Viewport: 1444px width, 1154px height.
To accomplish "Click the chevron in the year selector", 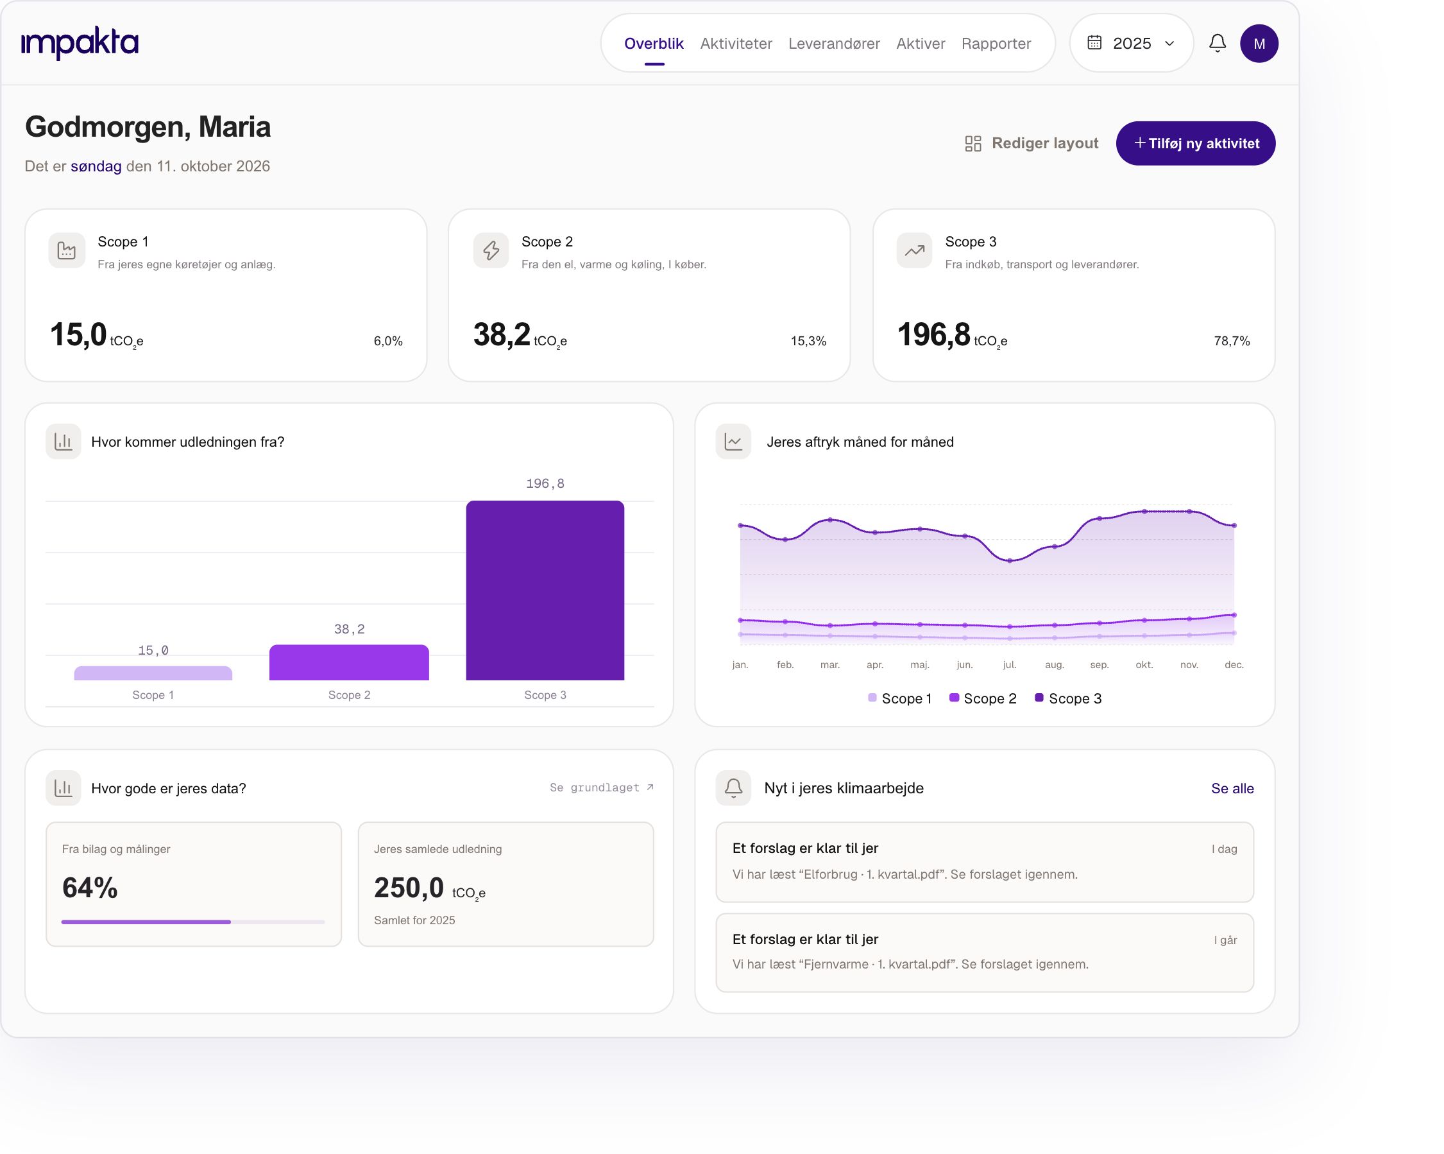I will pos(1169,44).
